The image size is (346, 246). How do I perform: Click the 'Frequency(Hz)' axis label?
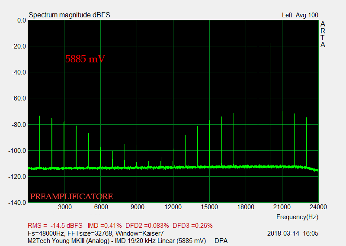pos(297,217)
